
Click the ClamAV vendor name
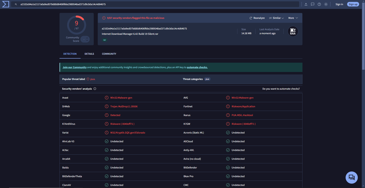click(67, 185)
